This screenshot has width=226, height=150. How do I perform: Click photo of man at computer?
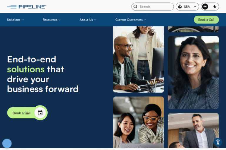click(138, 59)
